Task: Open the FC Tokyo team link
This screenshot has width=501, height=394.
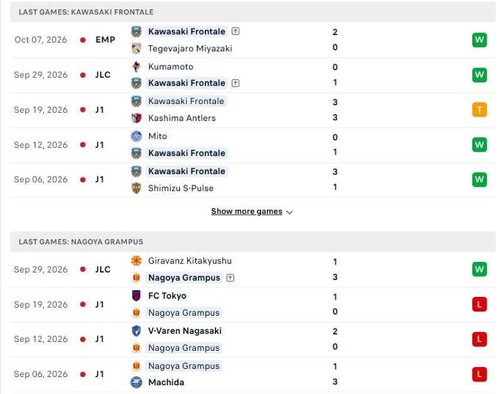Action: [x=167, y=296]
